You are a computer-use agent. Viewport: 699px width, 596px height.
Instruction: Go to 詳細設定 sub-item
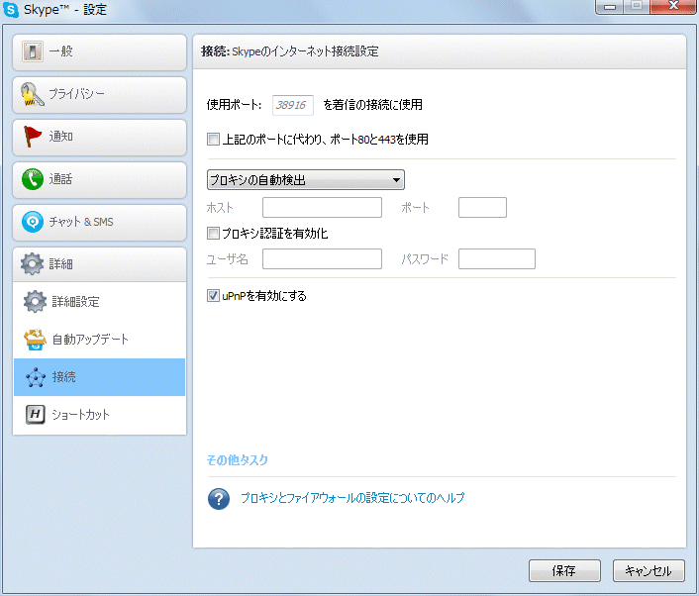click(99, 302)
